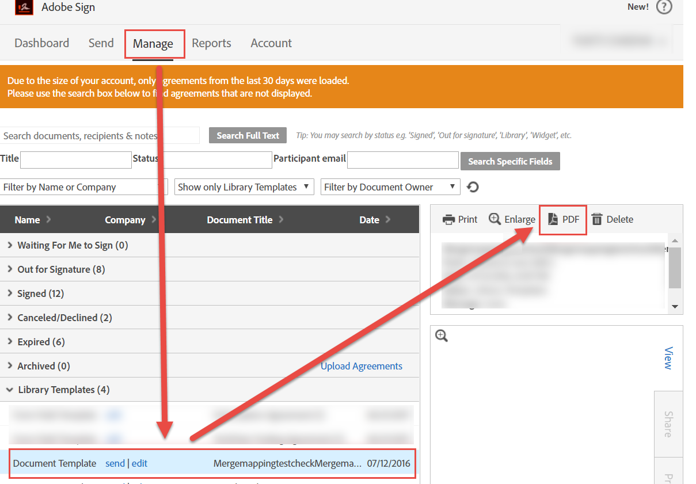The height and width of the screenshot is (484, 696).
Task: Focus the search documents input field
Action: pos(100,136)
